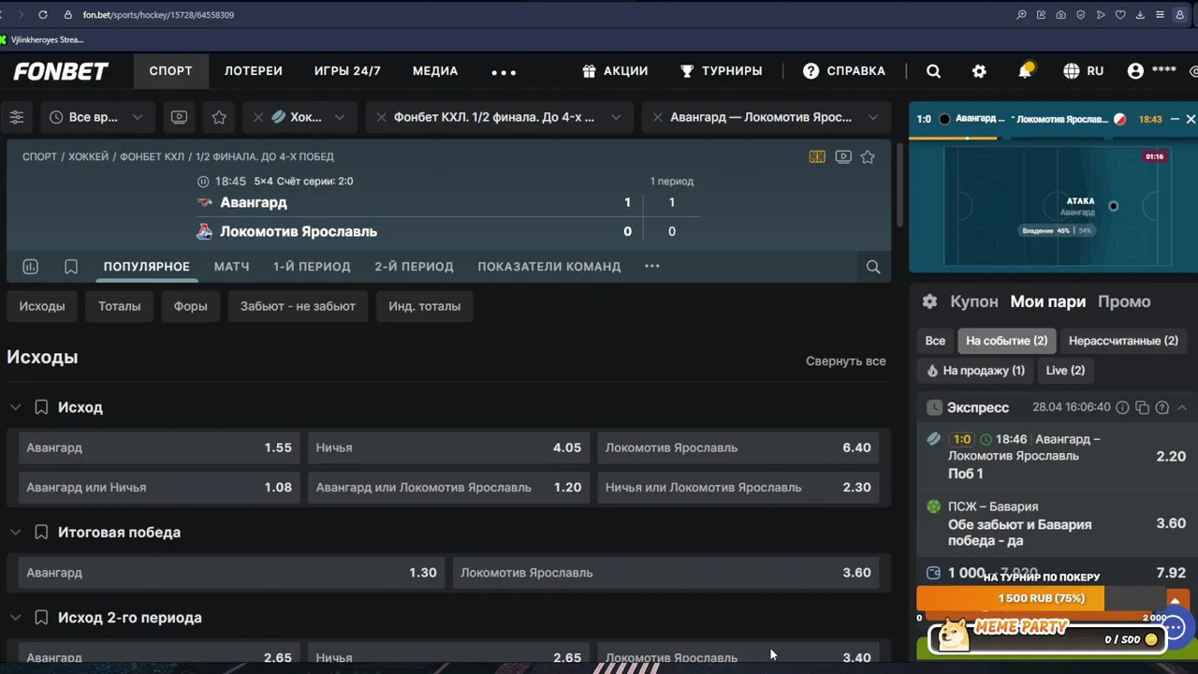The height and width of the screenshot is (674, 1198).
Task: Open coupon settings gear icon
Action: tap(929, 301)
